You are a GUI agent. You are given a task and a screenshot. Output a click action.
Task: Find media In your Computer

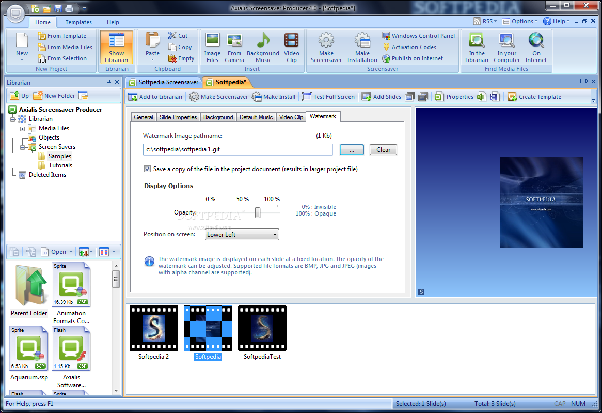tap(507, 48)
